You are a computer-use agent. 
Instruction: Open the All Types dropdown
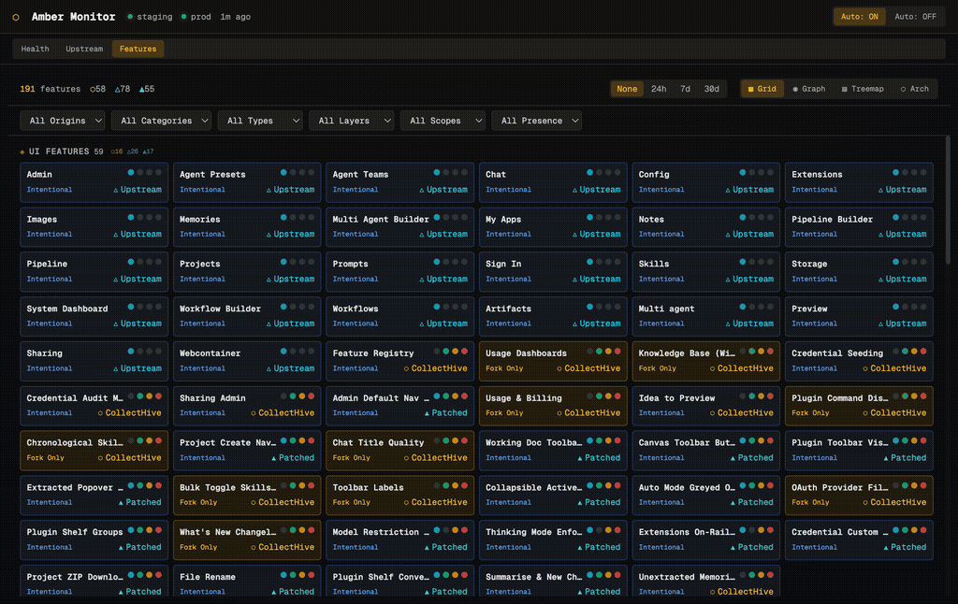[x=260, y=121]
